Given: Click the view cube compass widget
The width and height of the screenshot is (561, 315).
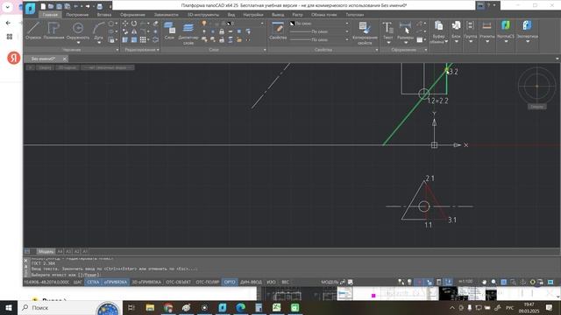Looking at the screenshot, I should [x=536, y=86].
